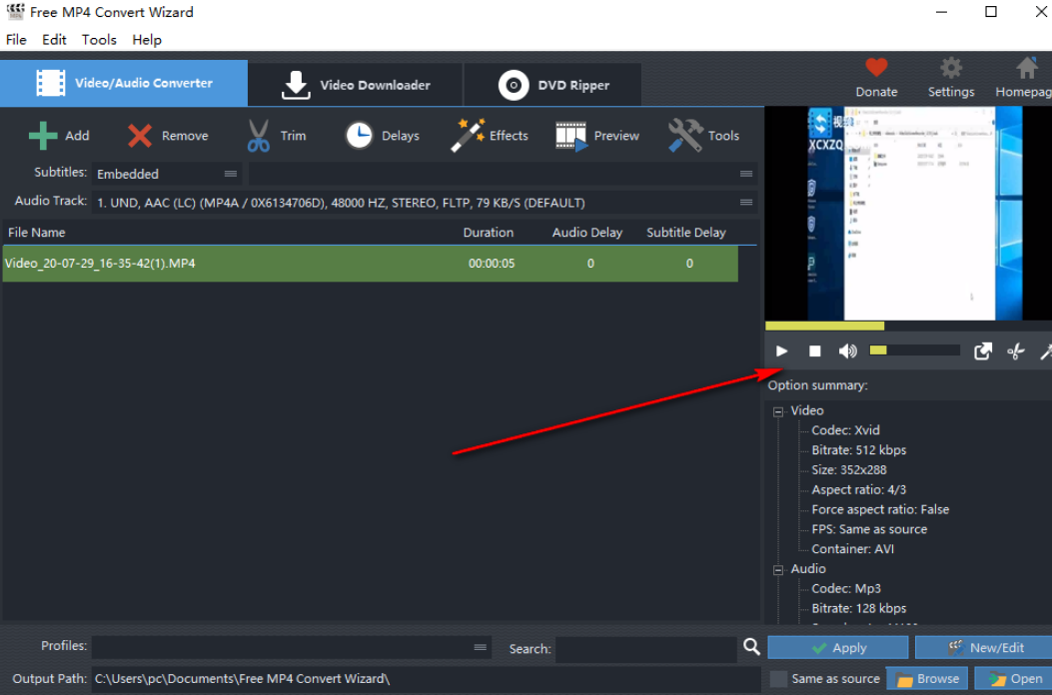This screenshot has width=1052, height=695.
Task: Select Container: AVI tree item
Action: [x=853, y=549]
